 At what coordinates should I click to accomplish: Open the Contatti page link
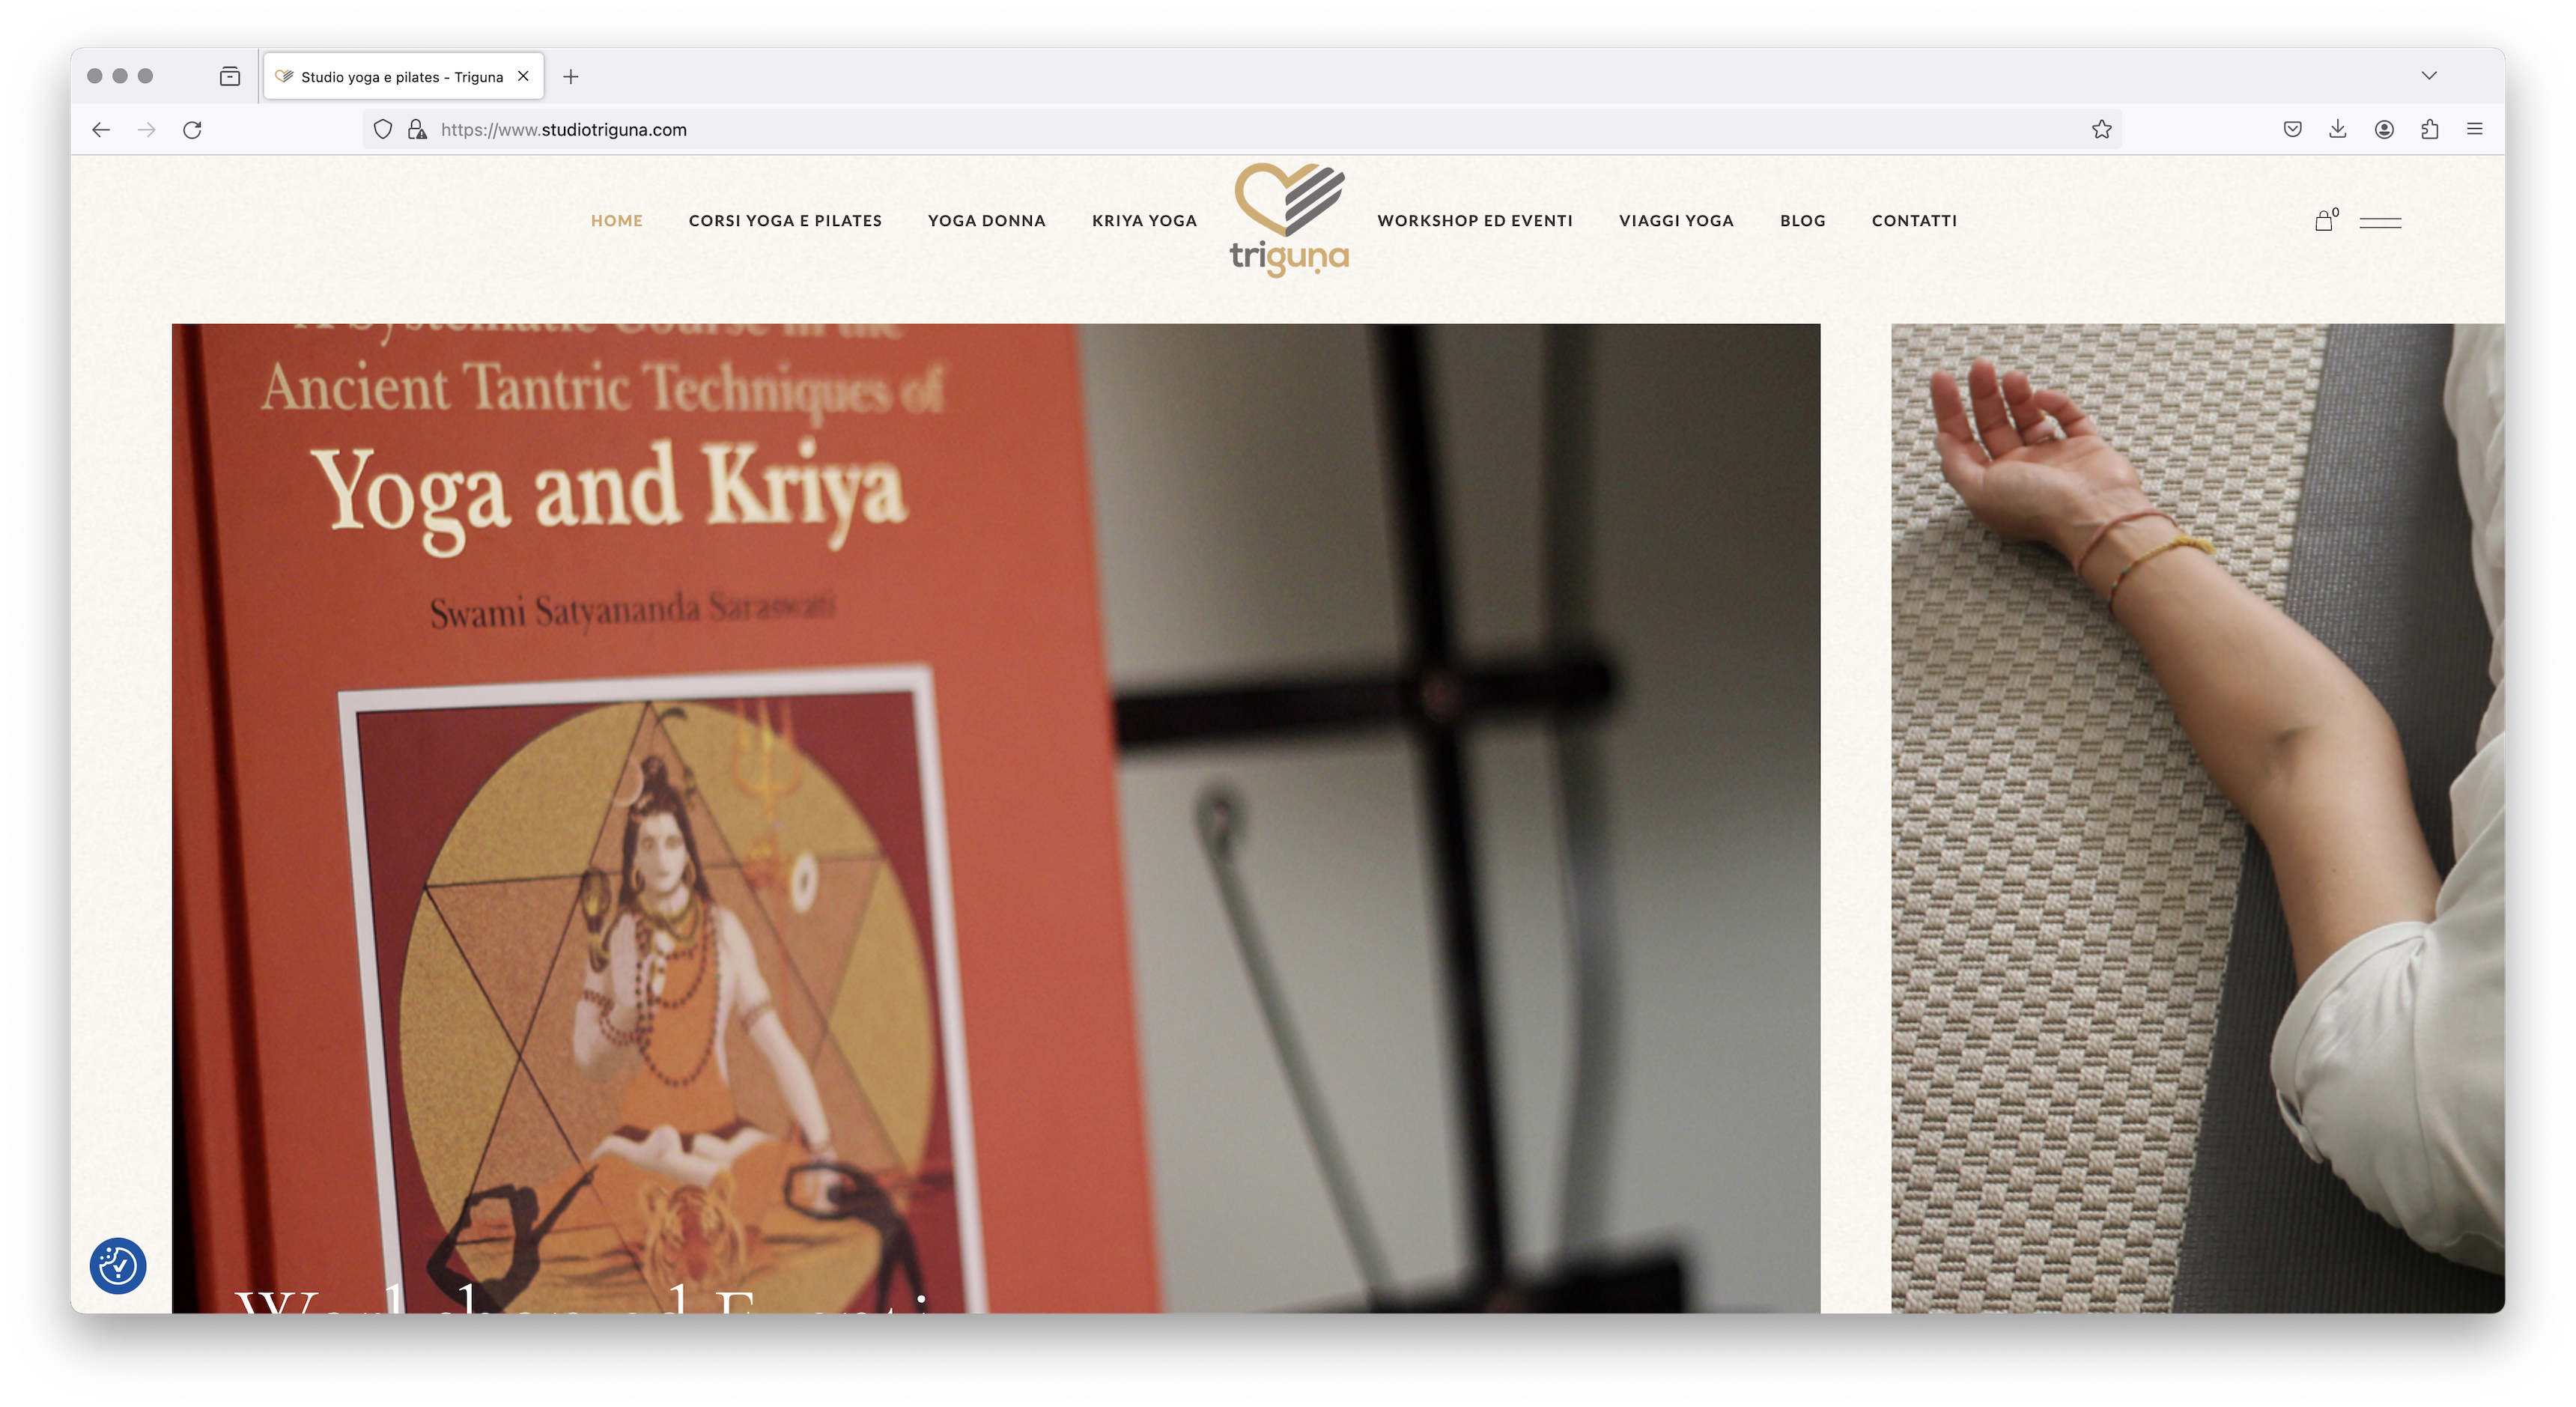pos(1914,221)
